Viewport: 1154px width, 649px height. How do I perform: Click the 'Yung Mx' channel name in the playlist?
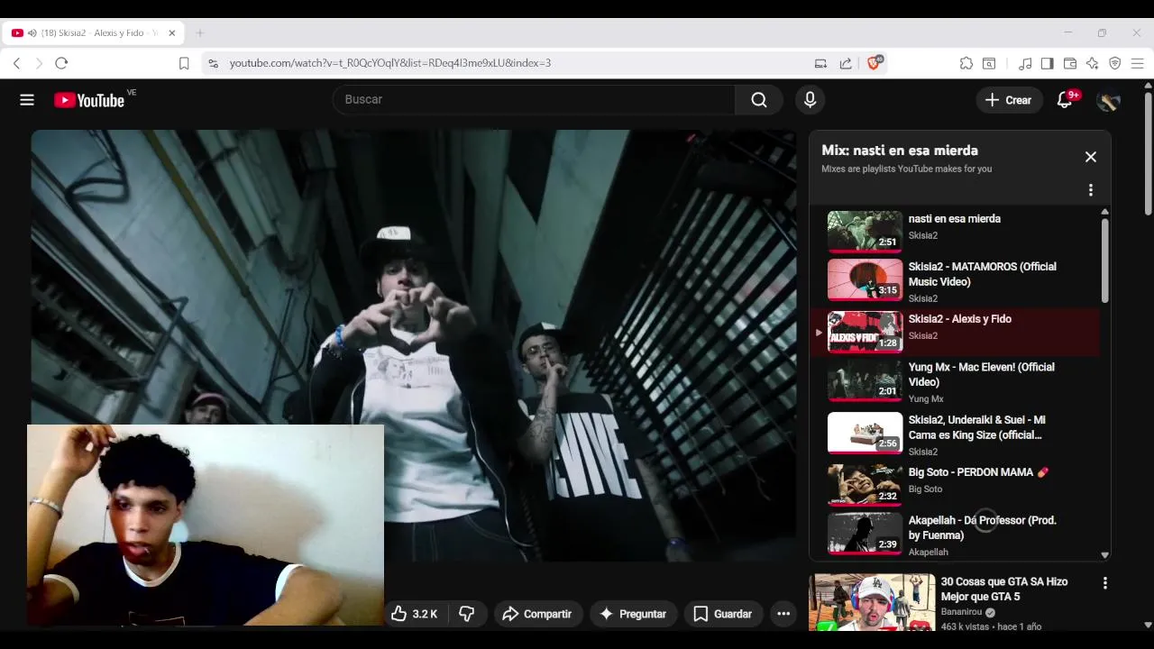(926, 398)
